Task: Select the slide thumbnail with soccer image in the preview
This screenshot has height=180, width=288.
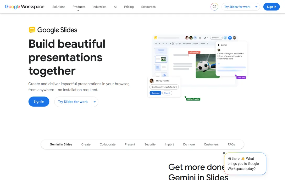Action: point(161,59)
